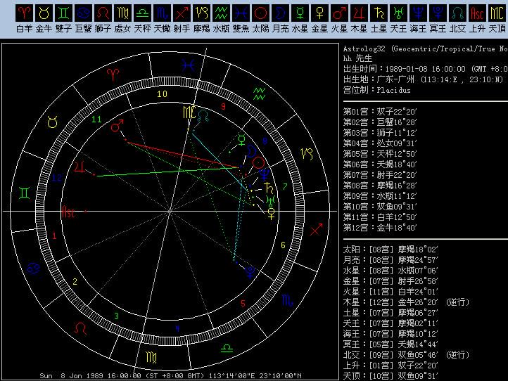This screenshot has height=381, width=508.
Task: Click the Mars 火星 icon in top row
Action: click(339, 13)
